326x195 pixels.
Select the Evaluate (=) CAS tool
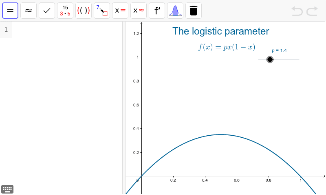click(10, 11)
